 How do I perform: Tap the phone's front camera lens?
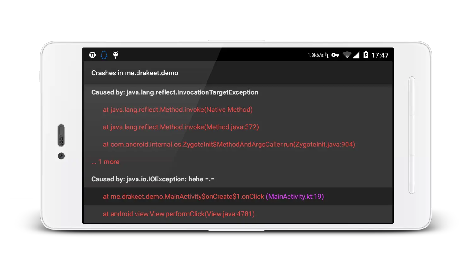(x=61, y=156)
